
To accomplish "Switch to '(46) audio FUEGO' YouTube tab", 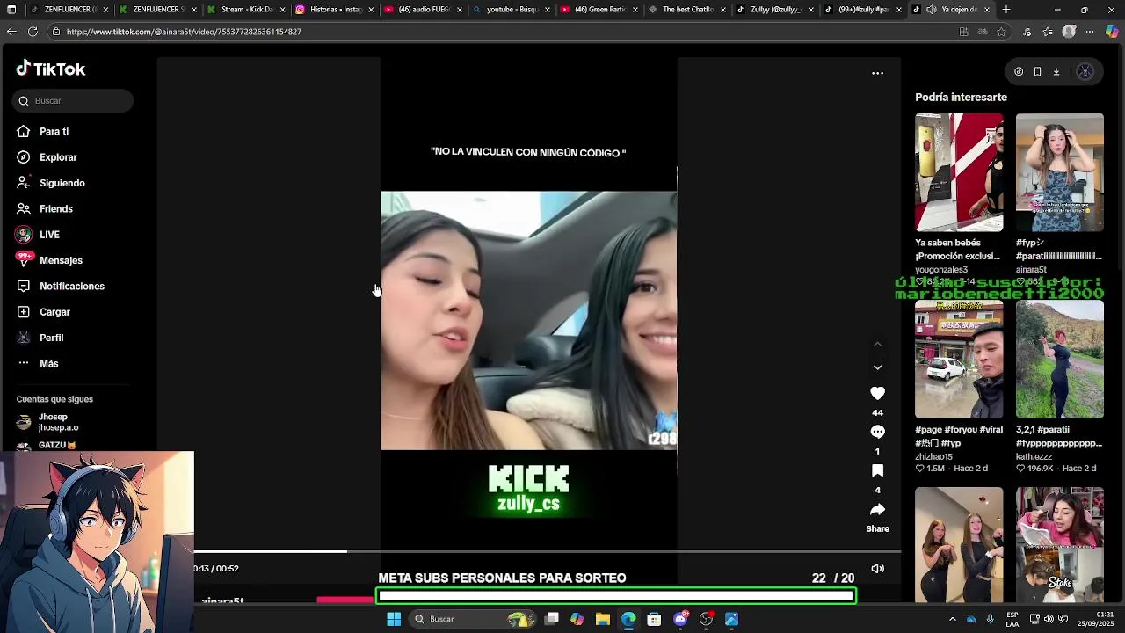I will (423, 10).
